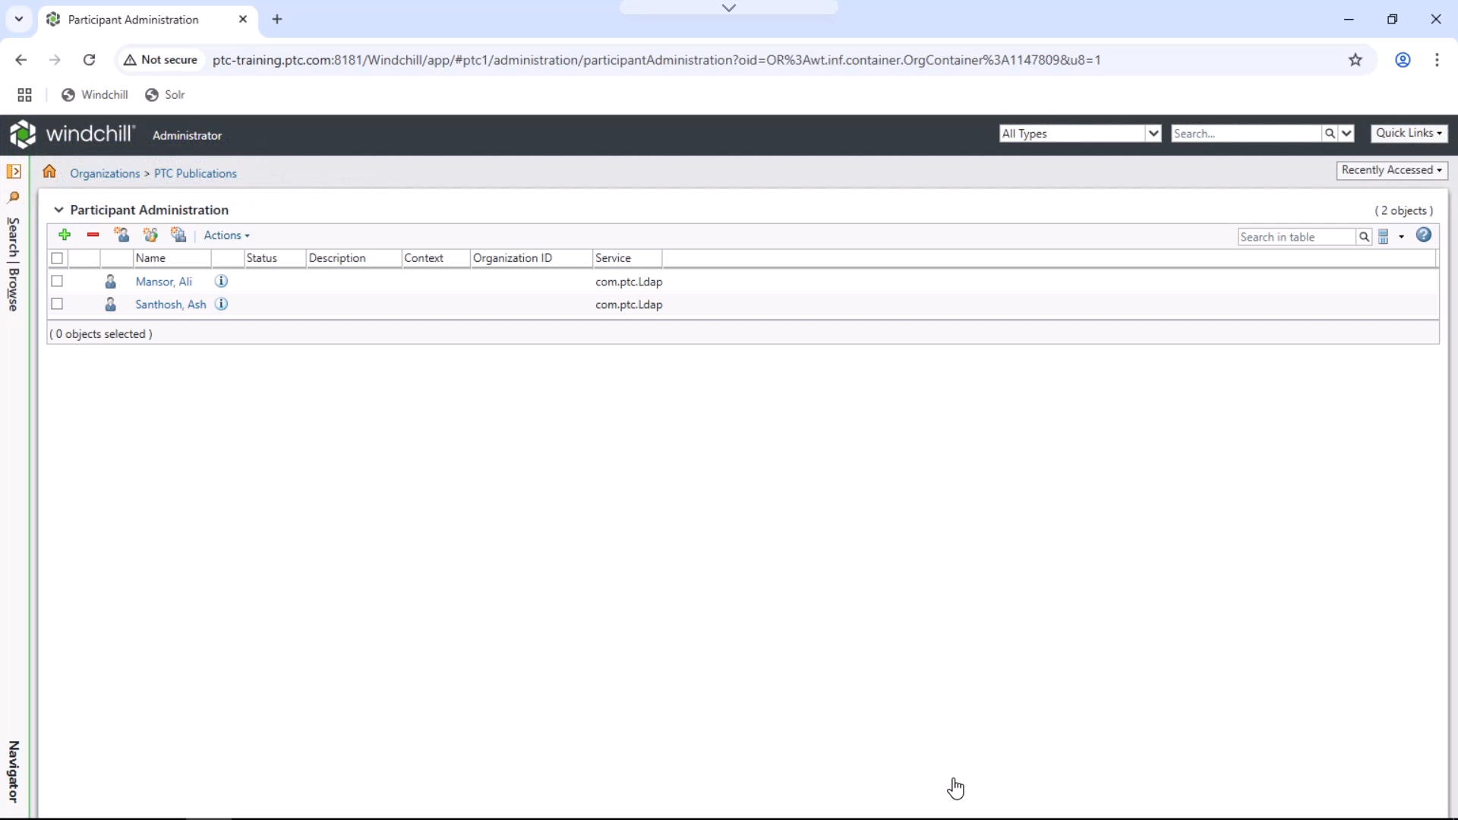Screen dimensions: 1458x820
Task: Check the box for Santhosh, Ash
Action: pyautogui.click(x=57, y=304)
